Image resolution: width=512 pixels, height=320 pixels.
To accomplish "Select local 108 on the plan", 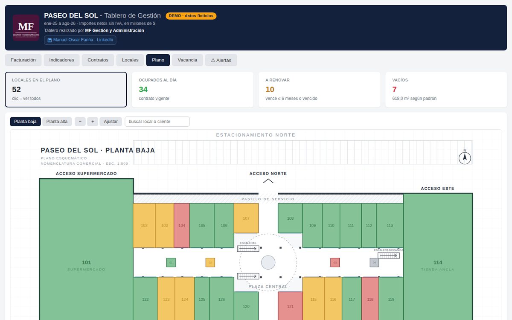I will (x=290, y=218).
